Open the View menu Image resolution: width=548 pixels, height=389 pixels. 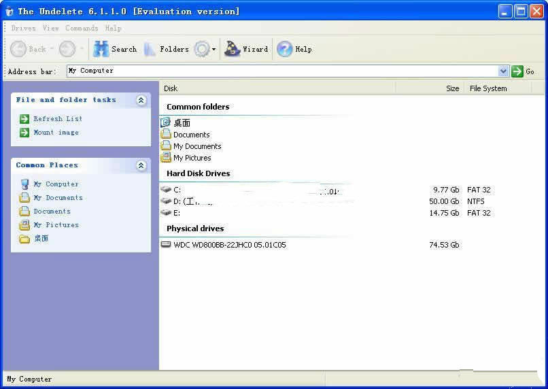pos(51,28)
